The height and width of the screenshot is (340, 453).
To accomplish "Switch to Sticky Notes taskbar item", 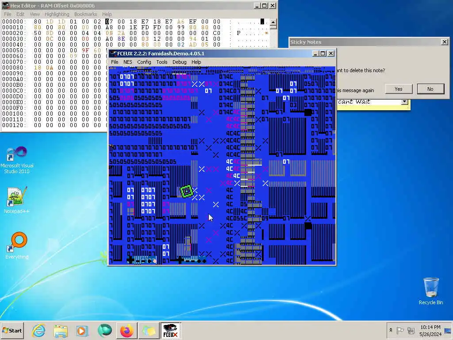I will (x=149, y=330).
